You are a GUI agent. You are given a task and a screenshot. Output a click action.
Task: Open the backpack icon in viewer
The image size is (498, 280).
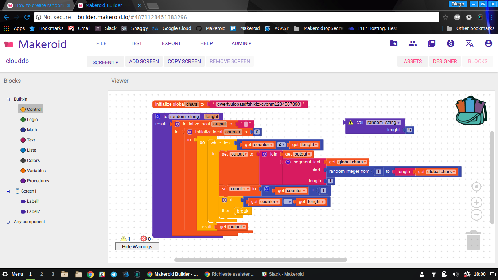[x=471, y=111]
